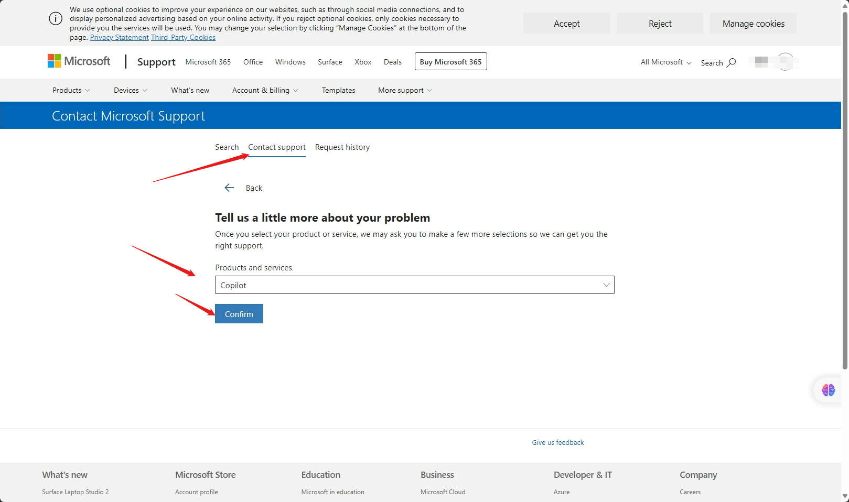Image resolution: width=849 pixels, height=502 pixels.
Task: Open the Privacy Statement link
Action: pyautogui.click(x=120, y=37)
